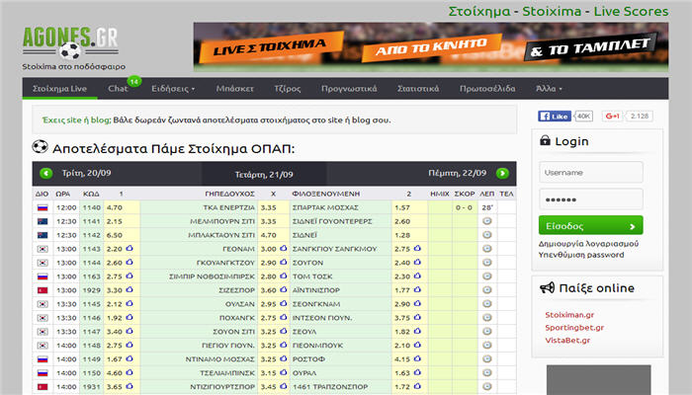692x395 pixels.
Task: Open the Chat menu item
Action: click(x=118, y=89)
